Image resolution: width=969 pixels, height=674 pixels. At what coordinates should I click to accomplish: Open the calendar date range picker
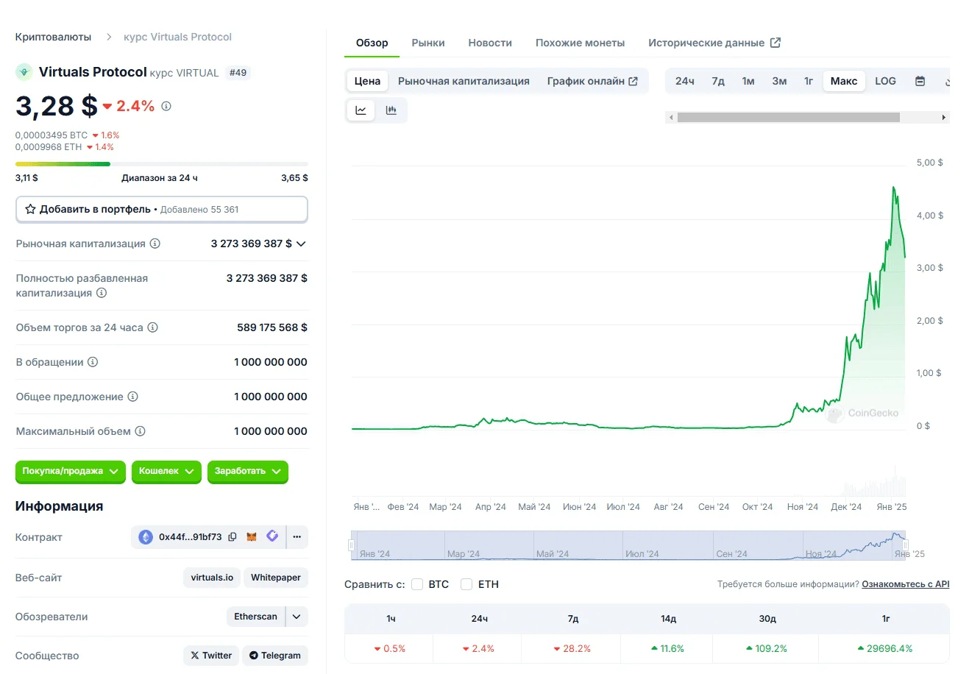920,81
